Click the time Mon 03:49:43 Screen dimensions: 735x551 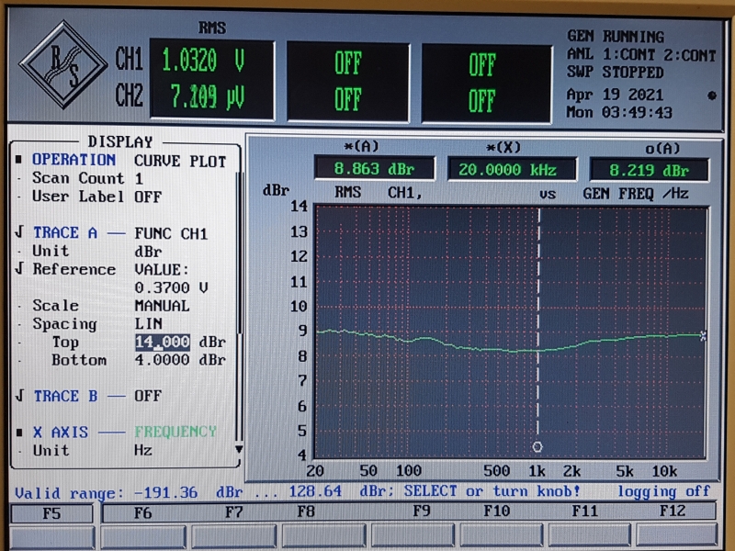[619, 112]
